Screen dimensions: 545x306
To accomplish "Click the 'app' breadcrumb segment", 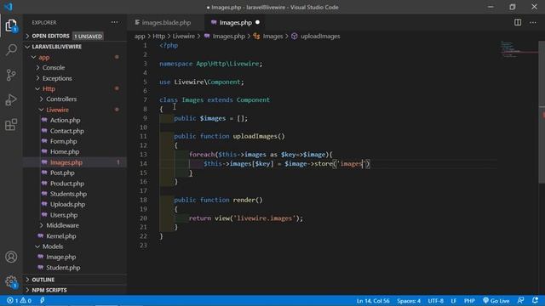I will (140, 36).
